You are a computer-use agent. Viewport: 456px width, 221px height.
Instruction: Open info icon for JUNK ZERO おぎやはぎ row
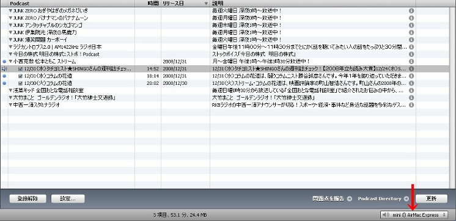coord(411,11)
